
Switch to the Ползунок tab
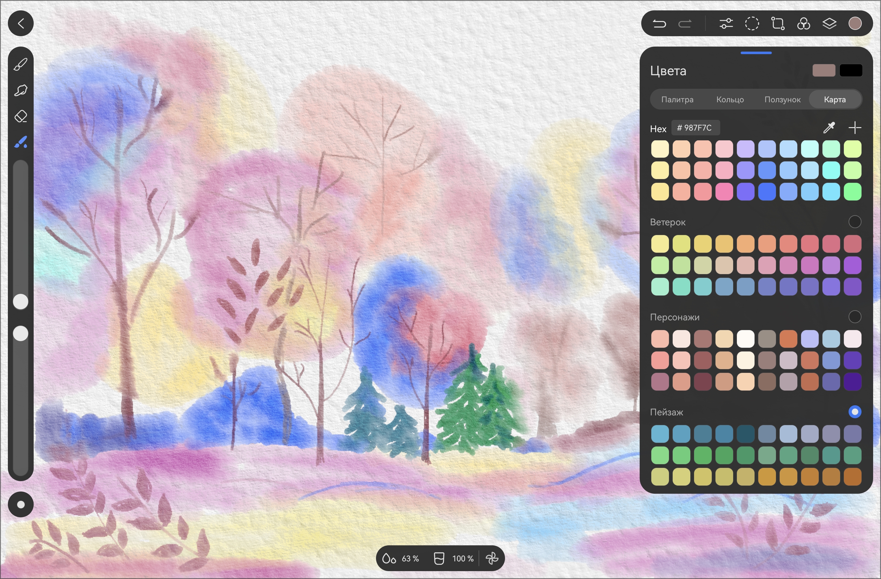coord(782,99)
